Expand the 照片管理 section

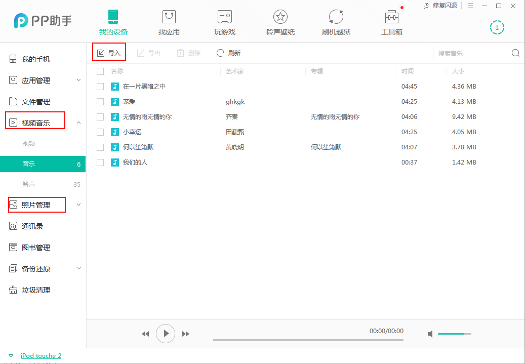point(78,205)
